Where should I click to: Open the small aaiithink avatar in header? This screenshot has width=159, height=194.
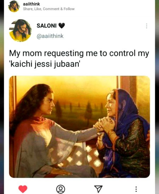point(14,6)
